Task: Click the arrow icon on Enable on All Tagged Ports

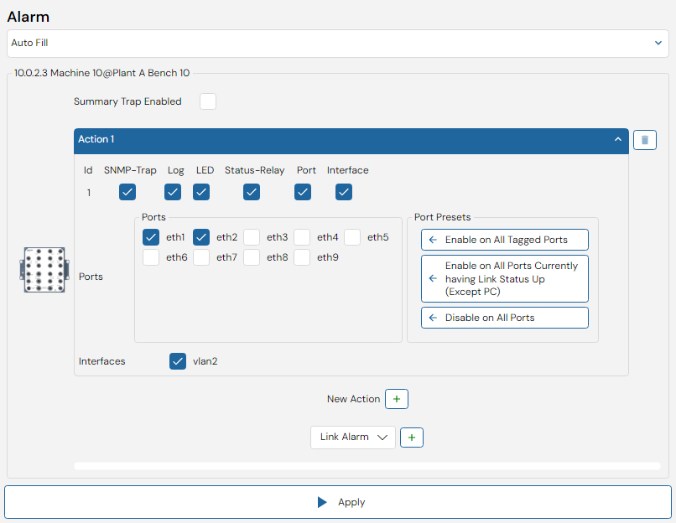Action: coord(433,240)
